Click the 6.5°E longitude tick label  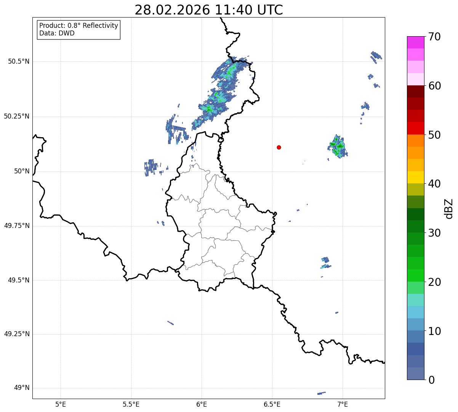272,404
